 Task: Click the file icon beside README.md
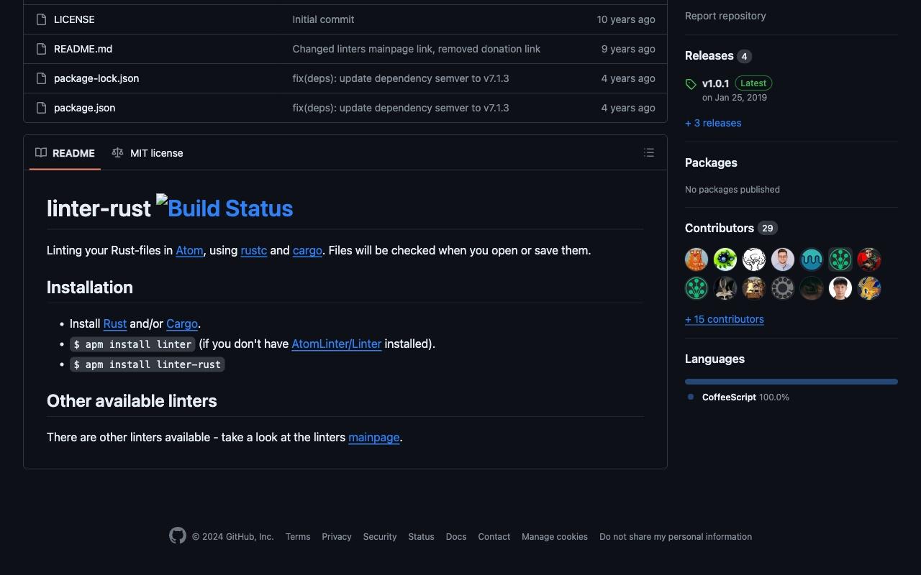(41, 49)
